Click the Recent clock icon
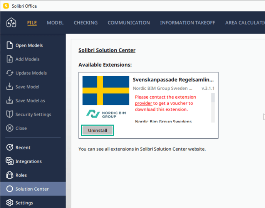 10,148
